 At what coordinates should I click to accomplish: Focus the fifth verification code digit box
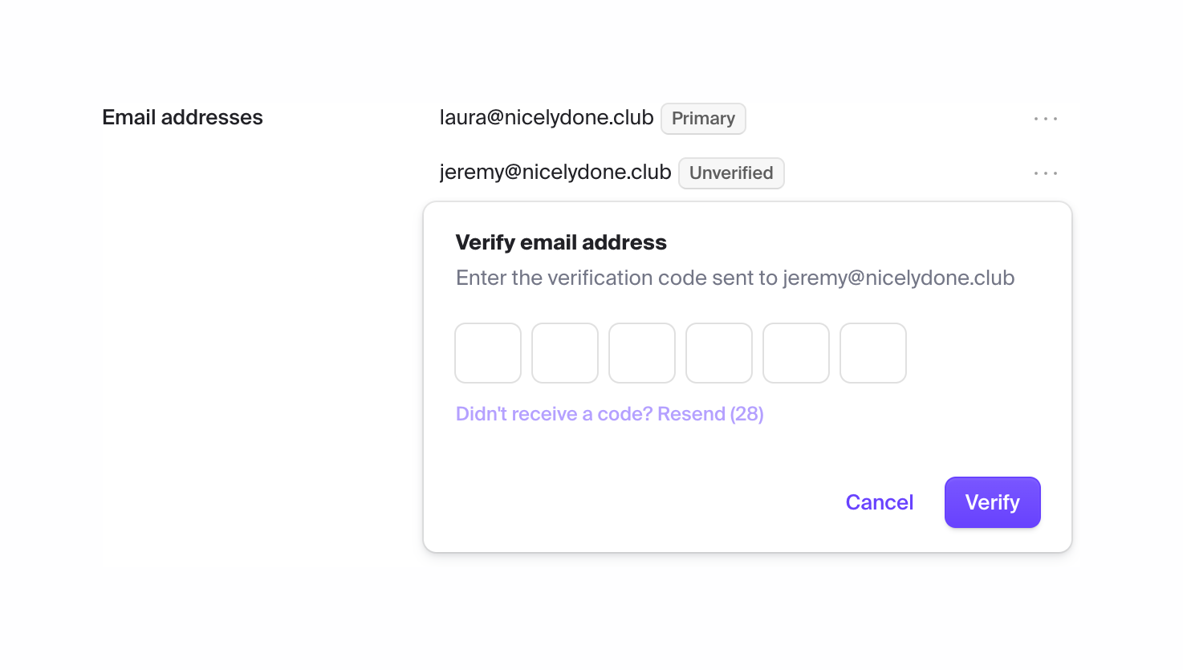pos(796,353)
